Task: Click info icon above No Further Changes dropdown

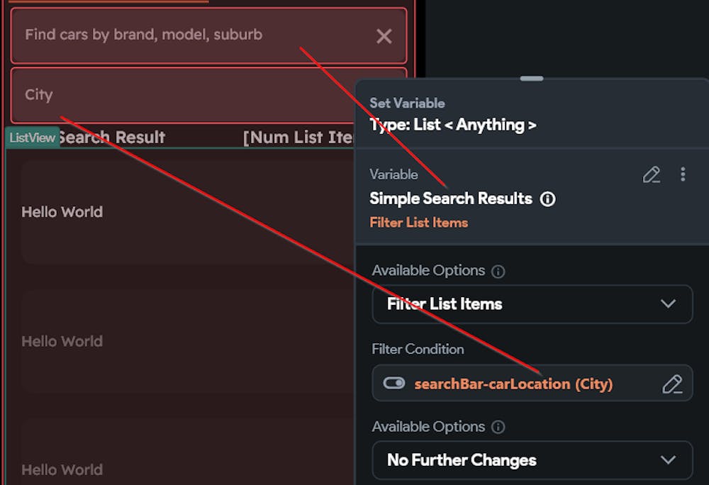Action: tap(498, 427)
